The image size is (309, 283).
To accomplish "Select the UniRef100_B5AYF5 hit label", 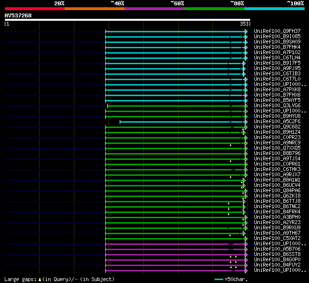I will (x=277, y=100).
